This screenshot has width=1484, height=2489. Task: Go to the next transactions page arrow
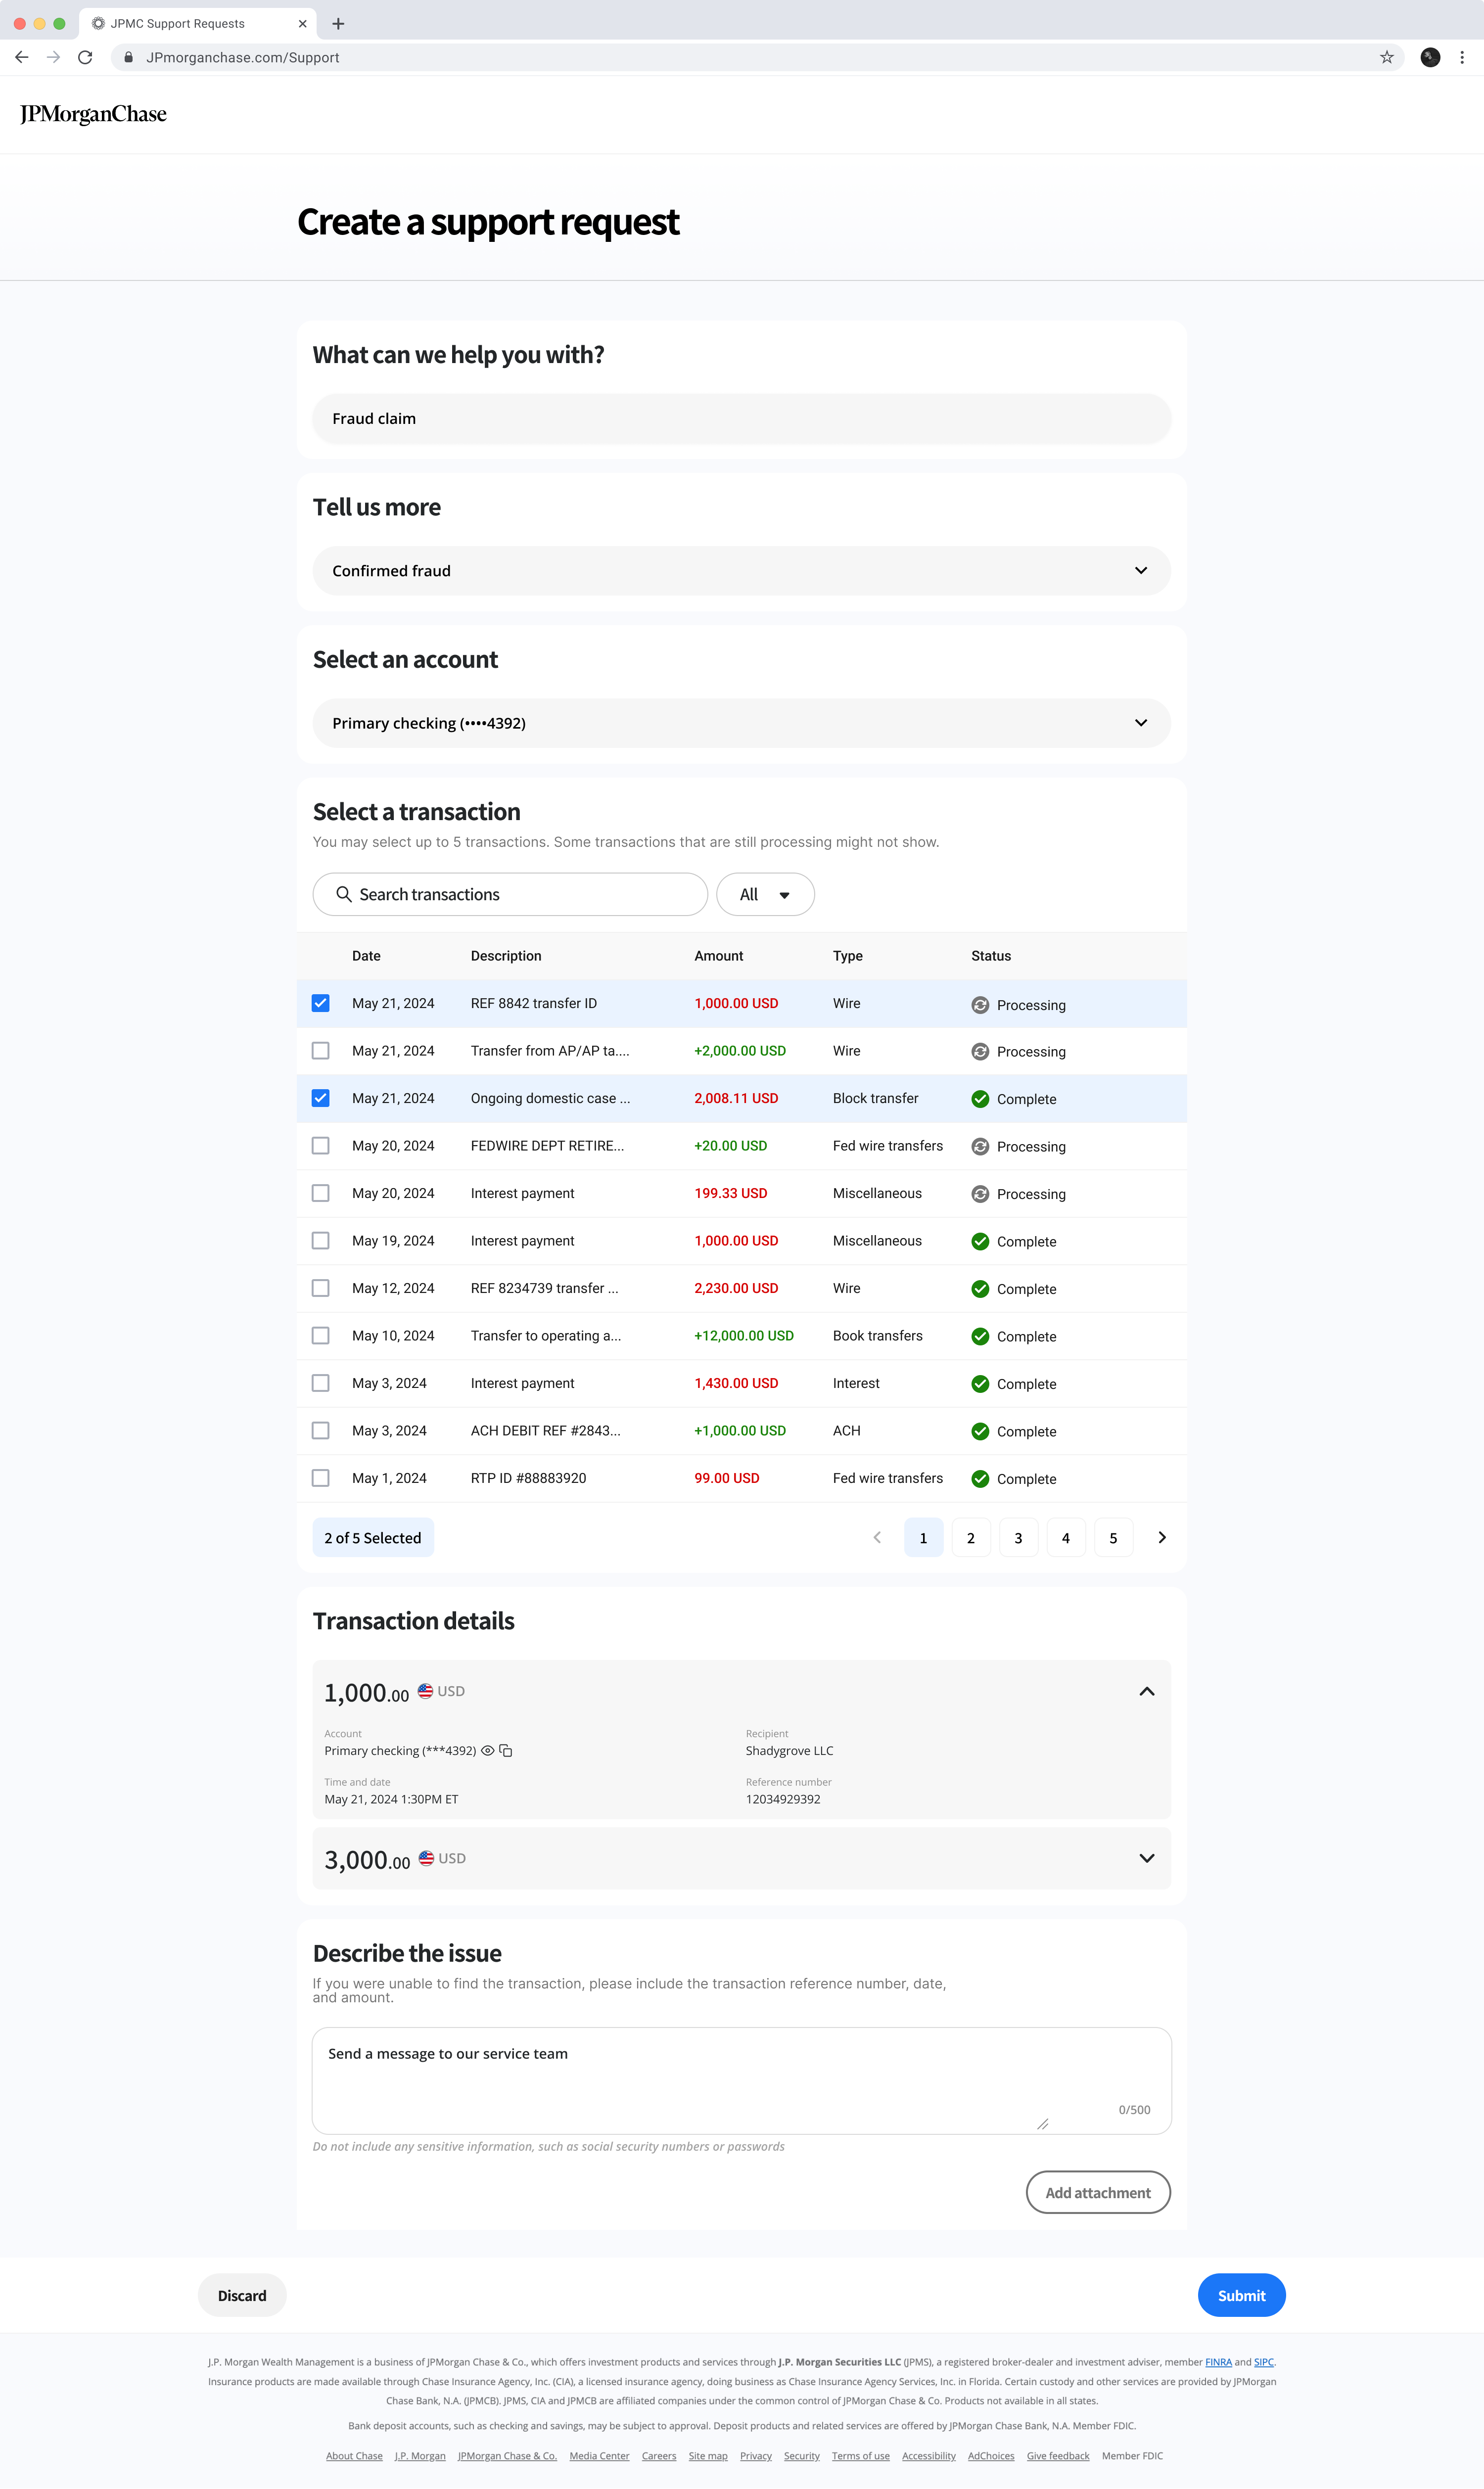coord(1161,1537)
